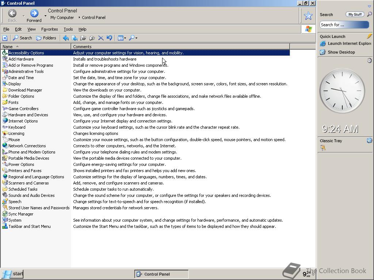Click My Computer in the breadcrumb
Image resolution: width=374 pixels, height=280 pixels.
[x=62, y=17]
